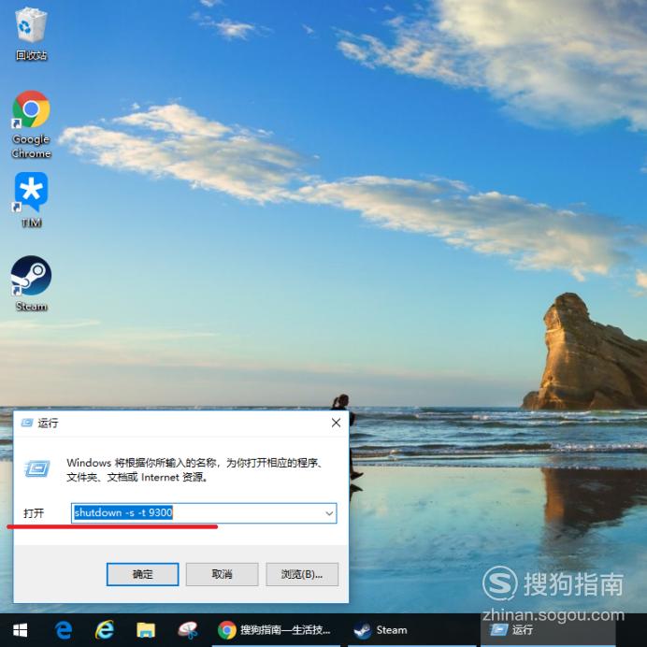This screenshot has height=647, width=647.
Task: Click 浏览(B)... to browse for a file
Action: [x=302, y=574]
